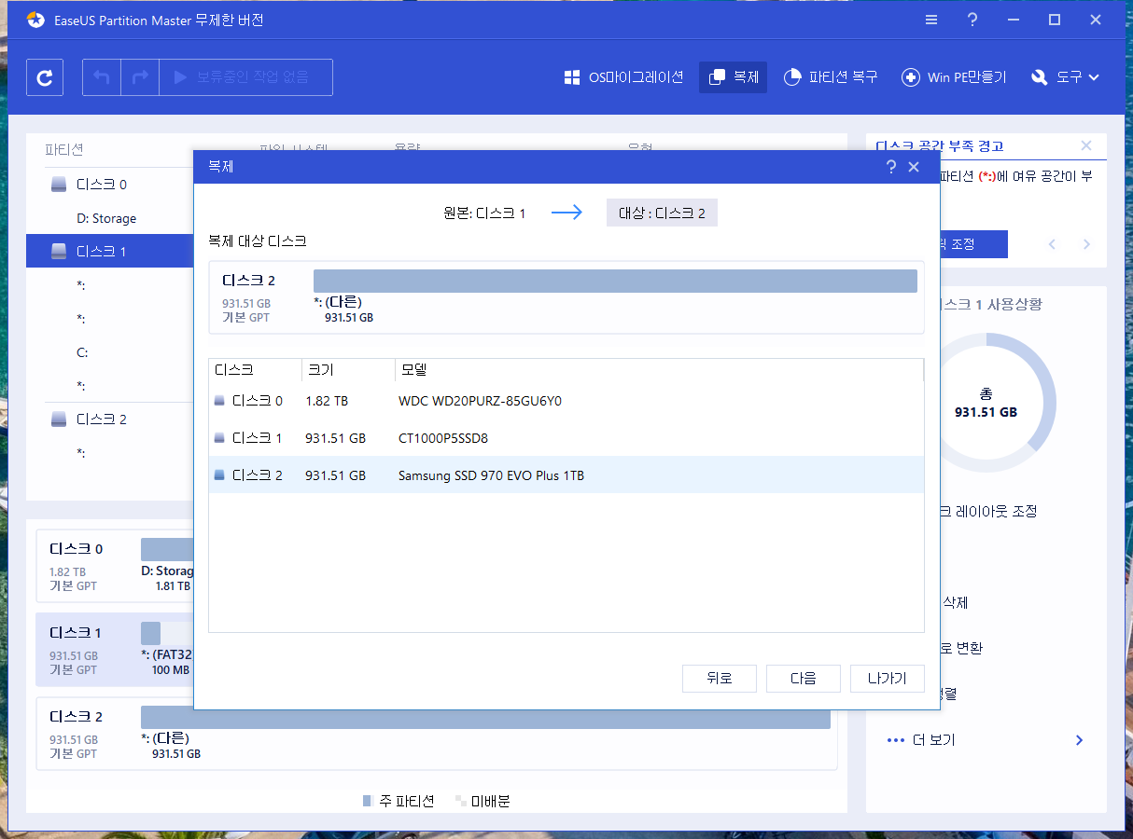Open 파티션 복구 from the toolbar
1133x839 pixels.
click(x=830, y=77)
